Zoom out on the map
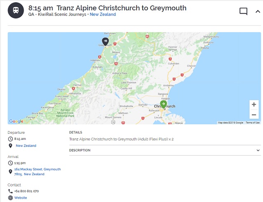 254,116
